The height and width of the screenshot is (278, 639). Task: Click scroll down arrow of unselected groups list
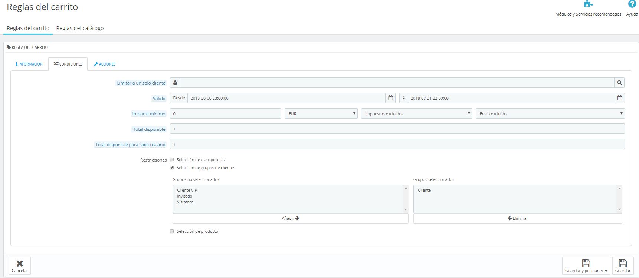(406, 209)
